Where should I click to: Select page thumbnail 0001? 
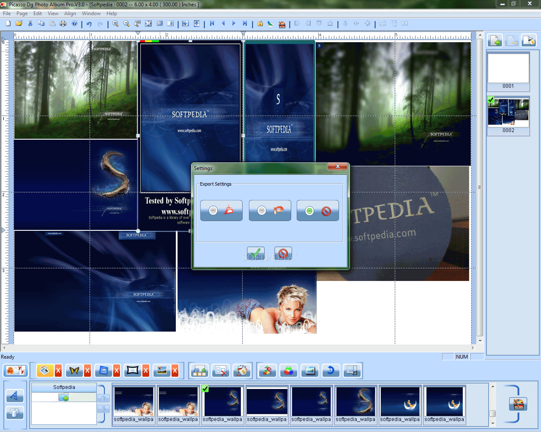pyautogui.click(x=508, y=71)
